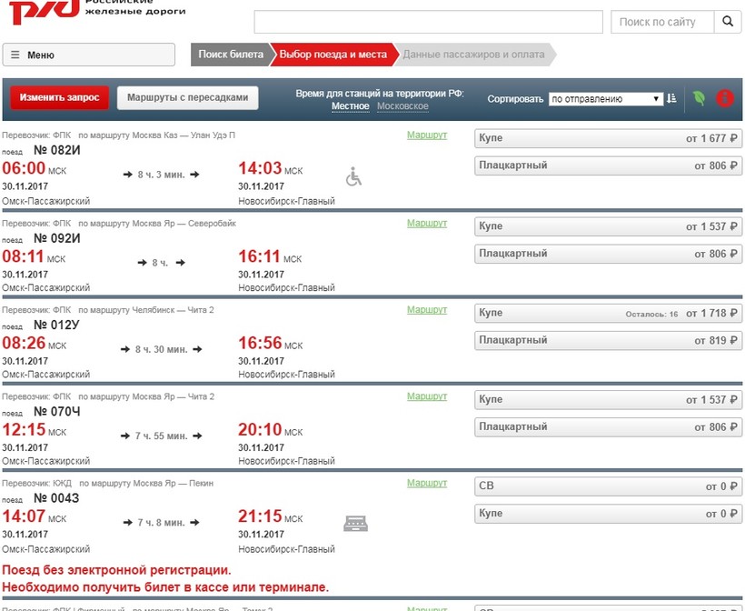The image size is (745, 611).
Task: Click the ticket office icon for train 0043
Action: (x=354, y=523)
